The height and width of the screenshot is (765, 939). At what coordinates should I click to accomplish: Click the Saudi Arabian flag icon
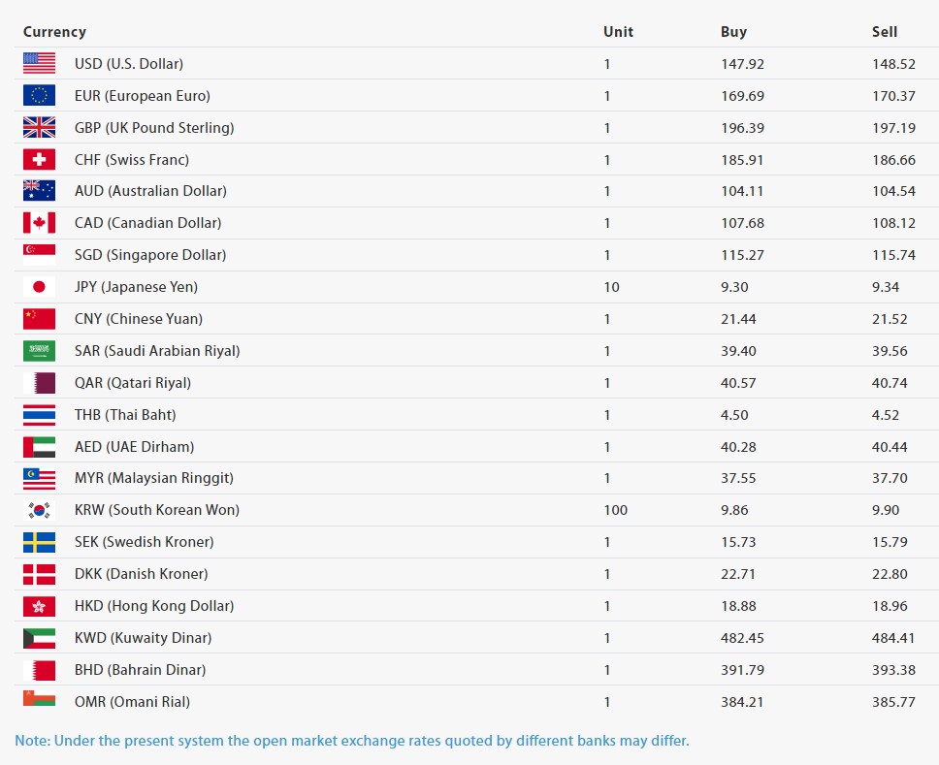(x=39, y=351)
